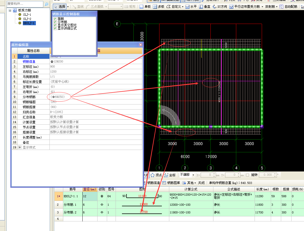The width and height of the screenshot is (304, 231).
Task: Activate the 选择 selection tool
Action: click(x=60, y=7)
